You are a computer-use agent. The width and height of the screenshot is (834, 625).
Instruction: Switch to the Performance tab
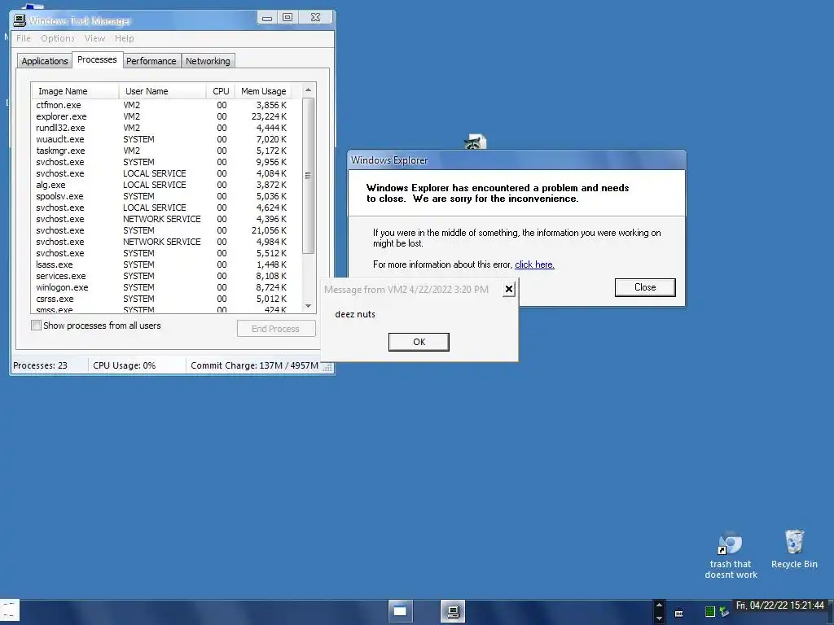pyautogui.click(x=151, y=61)
